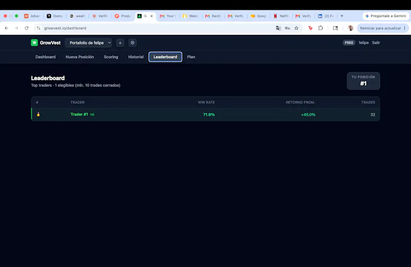Image resolution: width=411 pixels, height=267 pixels.
Task: Switch to the Scoring tab
Action: pyautogui.click(x=111, y=57)
